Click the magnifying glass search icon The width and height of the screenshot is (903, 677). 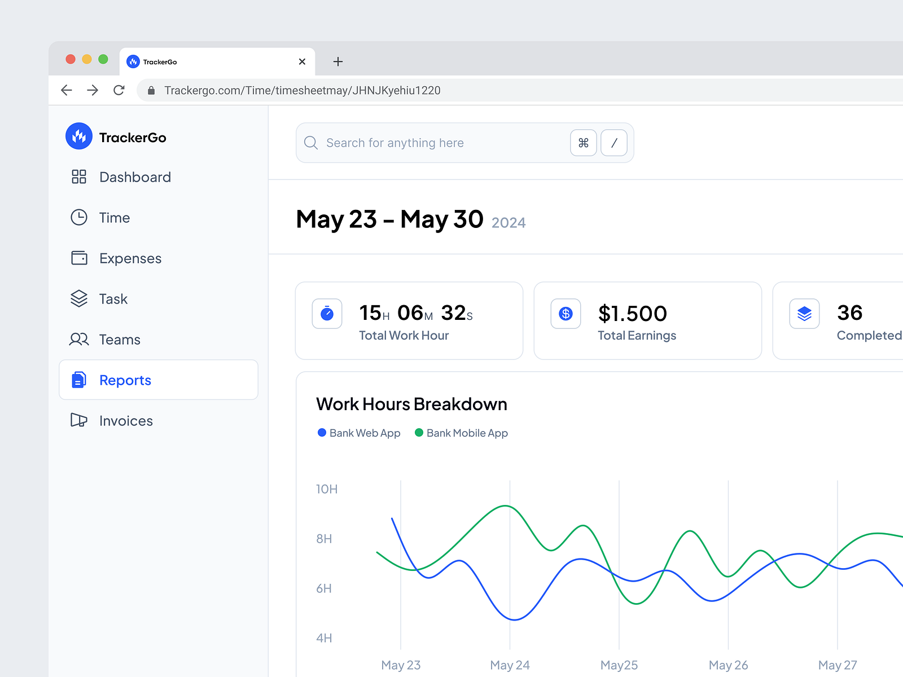tap(311, 143)
